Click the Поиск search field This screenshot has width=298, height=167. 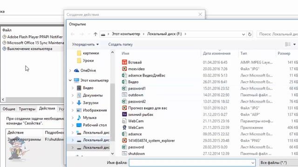(x=278, y=34)
